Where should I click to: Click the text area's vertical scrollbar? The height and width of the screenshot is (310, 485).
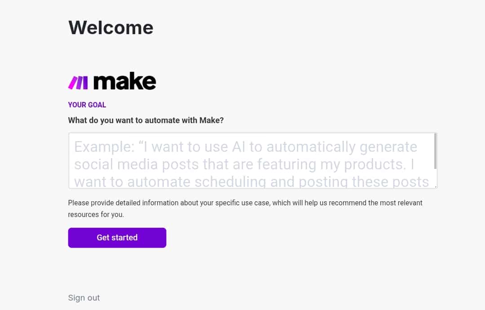coord(435,151)
